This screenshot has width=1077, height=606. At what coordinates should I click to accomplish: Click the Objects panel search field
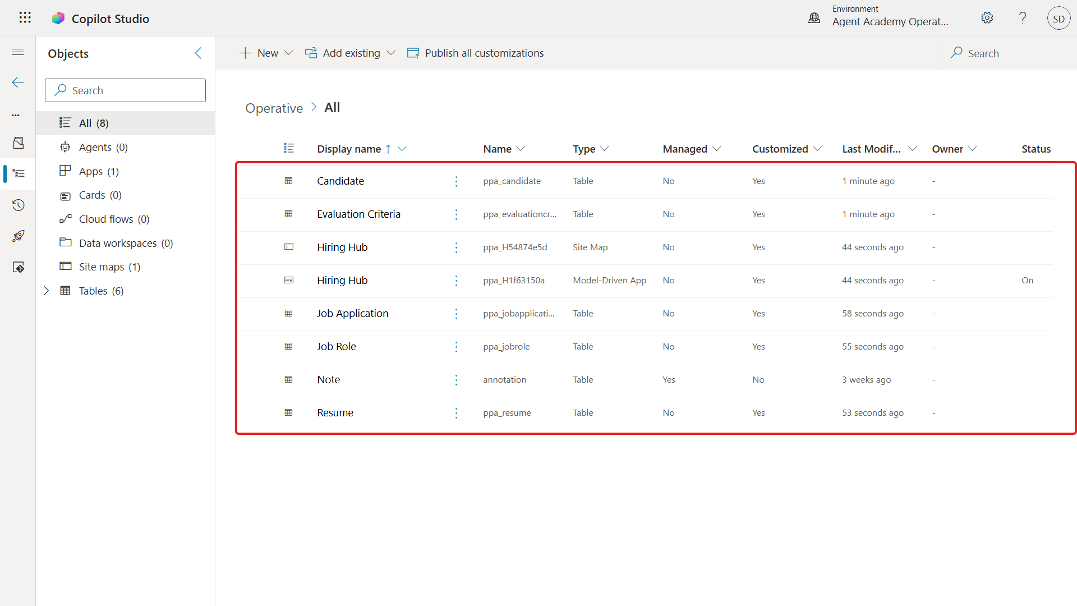click(125, 90)
